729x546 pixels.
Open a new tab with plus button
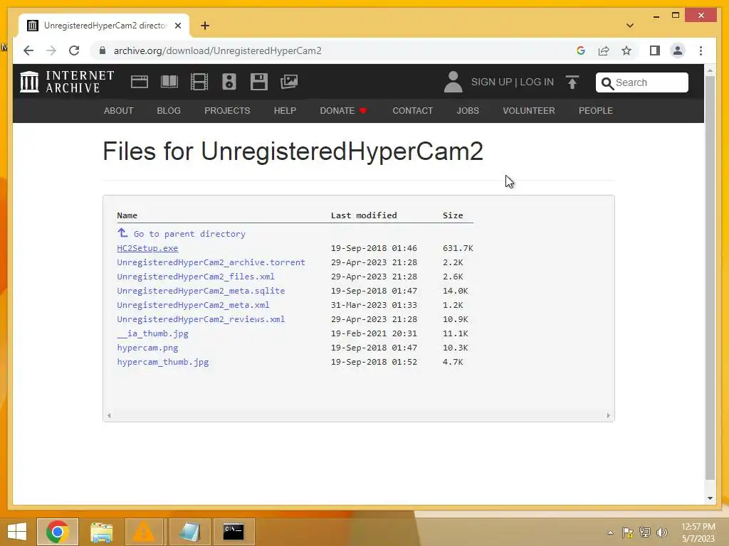(205, 26)
